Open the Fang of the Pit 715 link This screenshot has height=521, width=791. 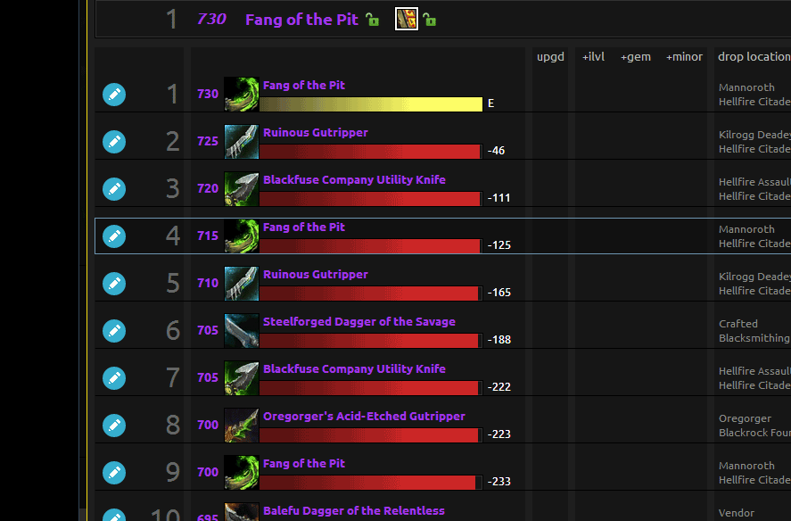[x=303, y=227]
